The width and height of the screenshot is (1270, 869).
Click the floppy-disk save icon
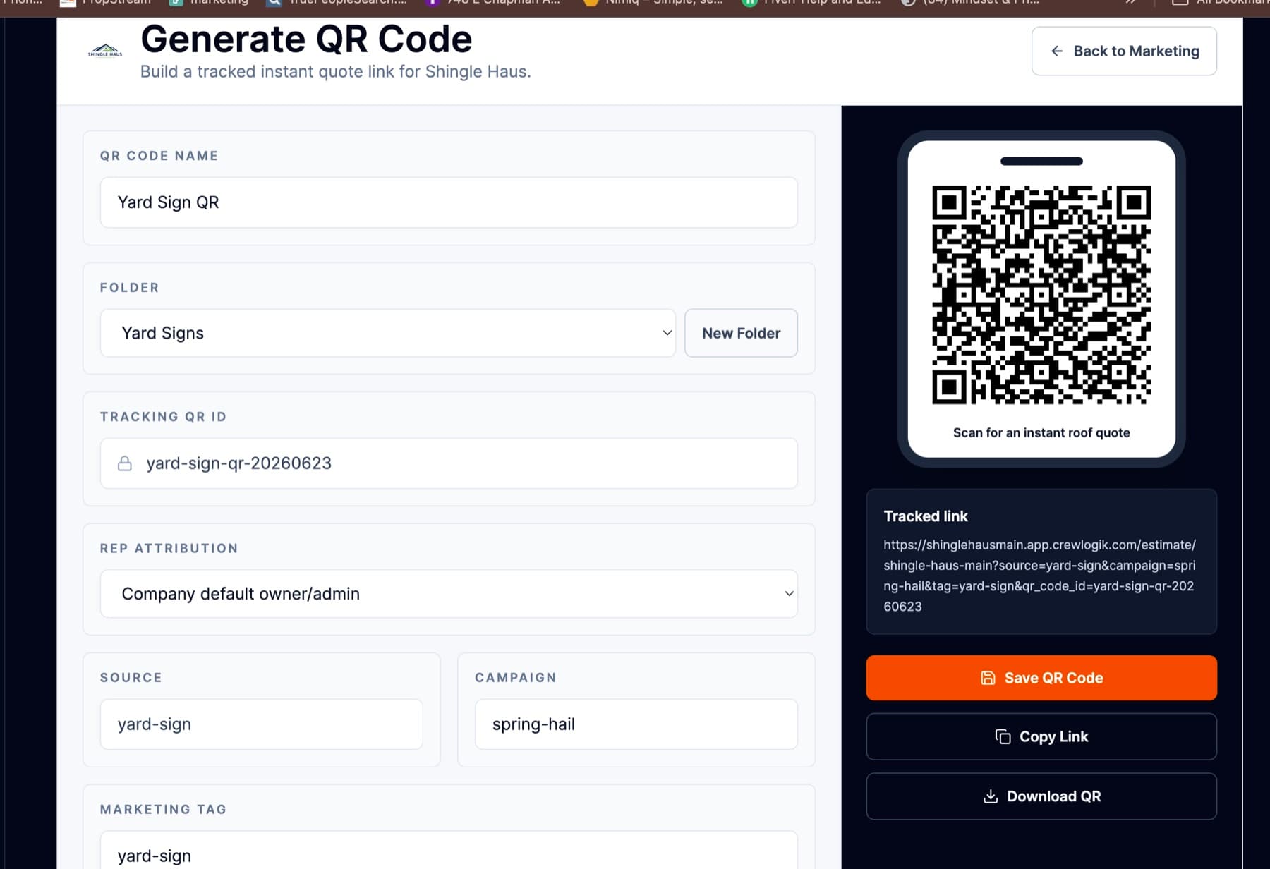pyautogui.click(x=988, y=678)
